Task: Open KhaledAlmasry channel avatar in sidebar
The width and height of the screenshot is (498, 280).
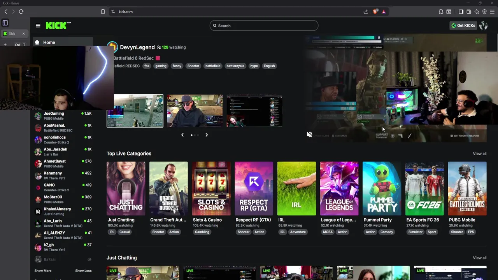Action: [38, 212]
